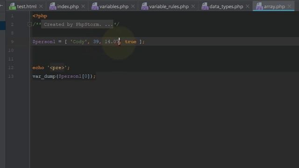Close the data_types.php tab
Image resolution: width=299 pixels, height=168 pixels.
click(x=248, y=7)
